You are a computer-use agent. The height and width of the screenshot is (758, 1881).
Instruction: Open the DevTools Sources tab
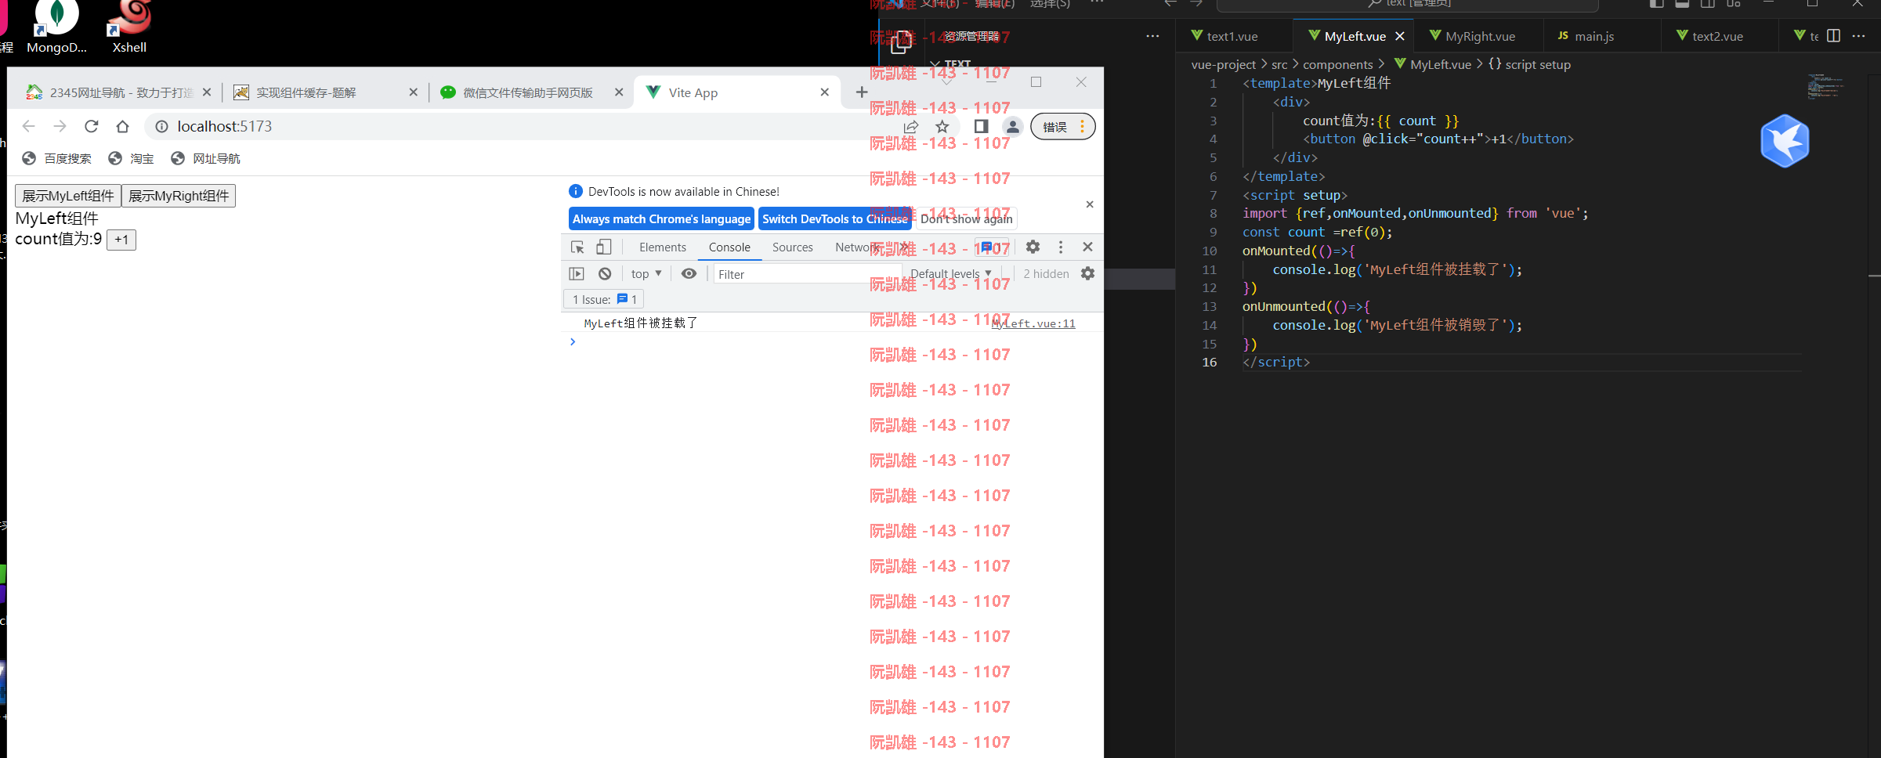coord(792,247)
